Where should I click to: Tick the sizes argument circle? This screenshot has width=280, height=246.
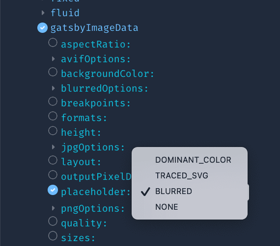click(53, 236)
